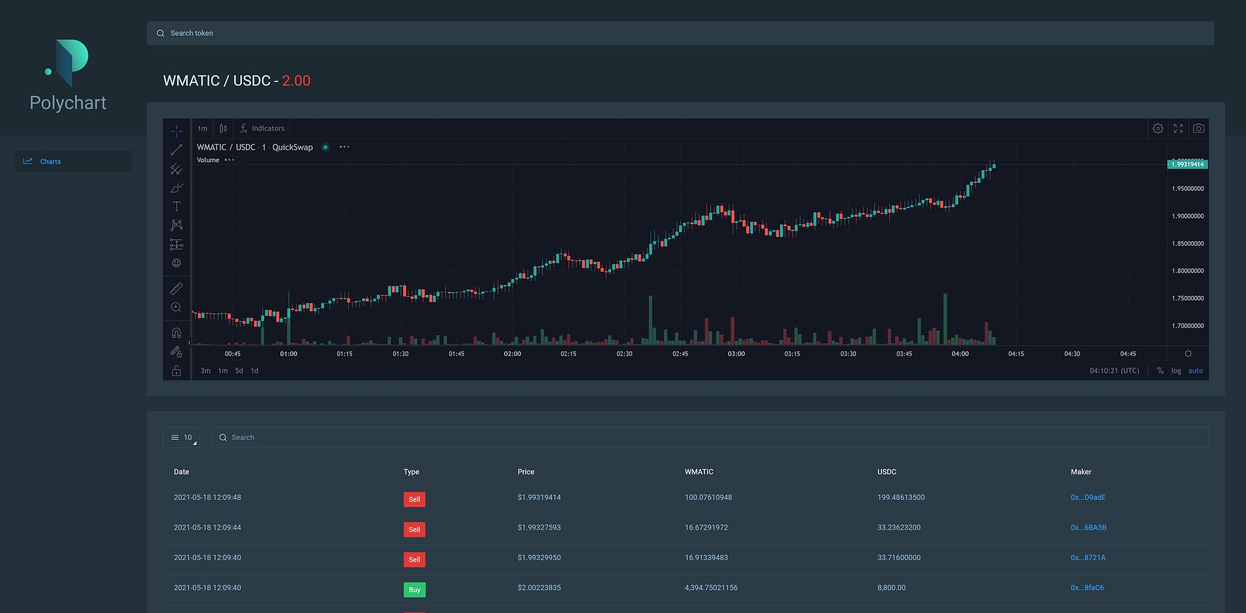Viewport: 1246px width, 613px height.
Task: Enter fullscreen chart mode
Action: pos(1178,128)
